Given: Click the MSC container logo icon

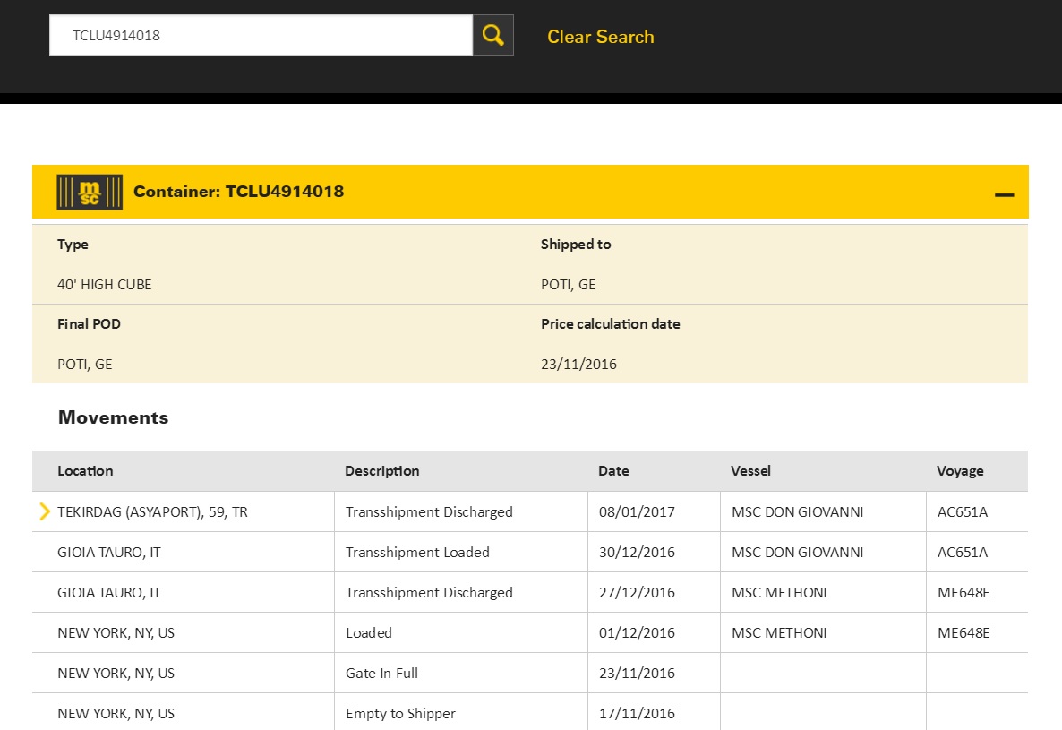Looking at the screenshot, I should point(90,192).
